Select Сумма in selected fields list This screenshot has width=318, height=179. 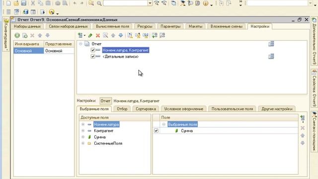[x=187, y=131]
